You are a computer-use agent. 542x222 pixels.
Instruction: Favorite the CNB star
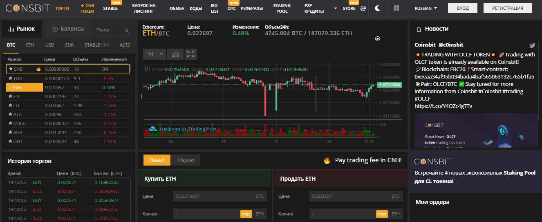11,69
